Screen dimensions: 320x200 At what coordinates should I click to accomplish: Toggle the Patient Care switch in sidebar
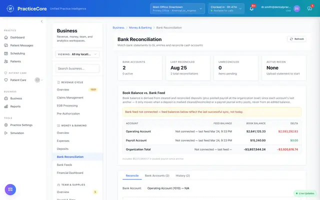[37, 80]
